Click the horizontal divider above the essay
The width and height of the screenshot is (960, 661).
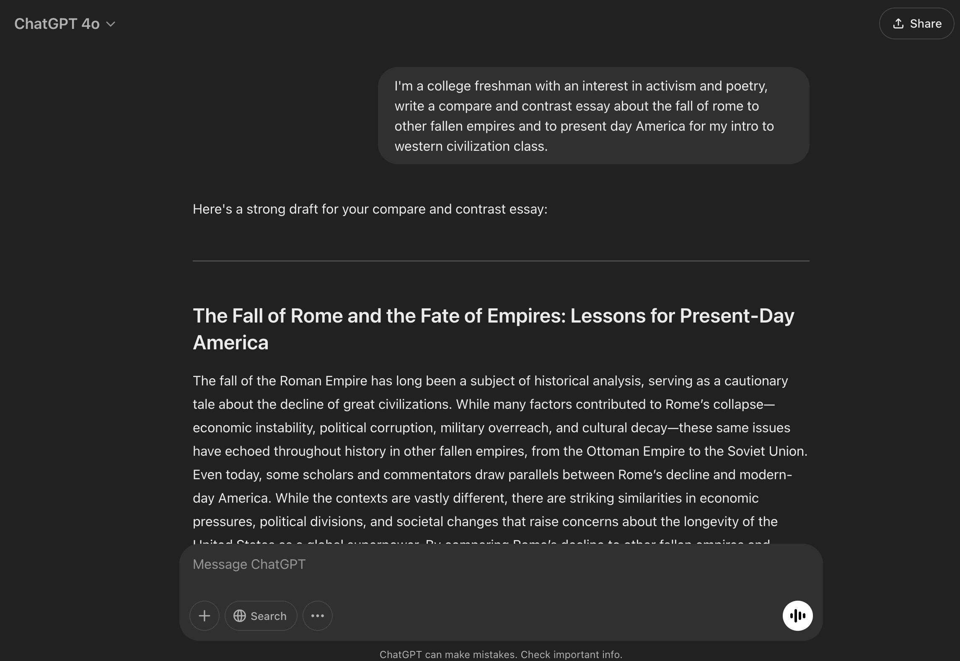pos(501,261)
